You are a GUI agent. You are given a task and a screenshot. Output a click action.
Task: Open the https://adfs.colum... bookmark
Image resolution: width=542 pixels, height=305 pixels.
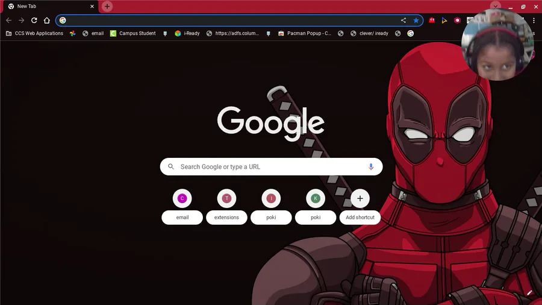232,33
